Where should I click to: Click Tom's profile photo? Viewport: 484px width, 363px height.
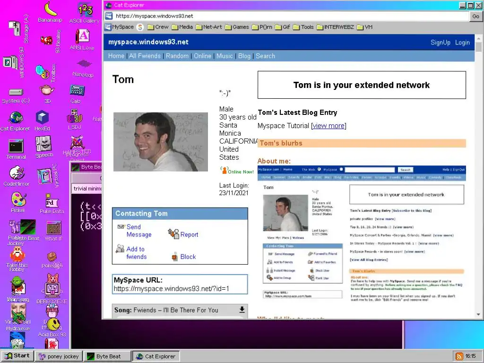pos(161,142)
